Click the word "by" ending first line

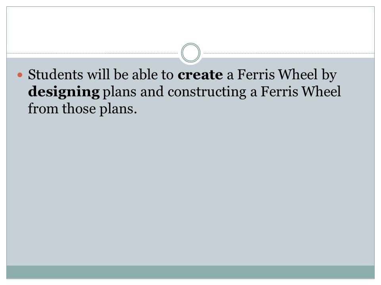pyautogui.click(x=329, y=75)
